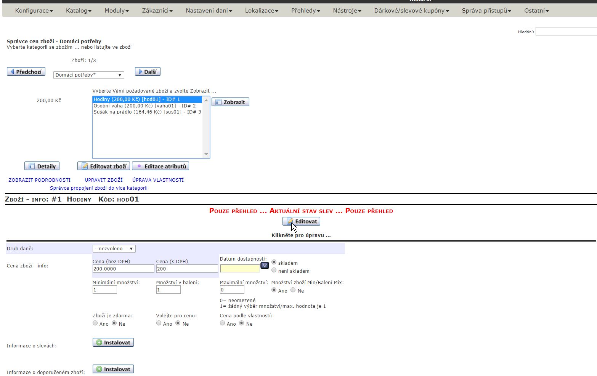Click the Předchozí back-arrow button
This screenshot has width=597, height=376.
pyautogui.click(x=26, y=72)
